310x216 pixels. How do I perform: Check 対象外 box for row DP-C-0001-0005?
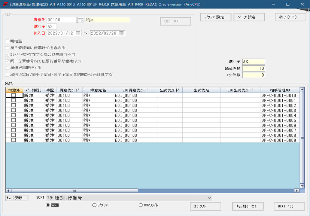point(14,120)
